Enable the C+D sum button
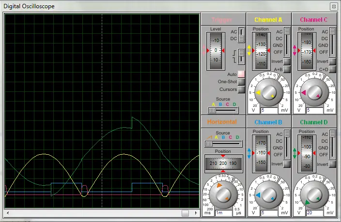Image resolution: width=341 pixels, height=222 pixels. pyautogui.click(x=332, y=69)
